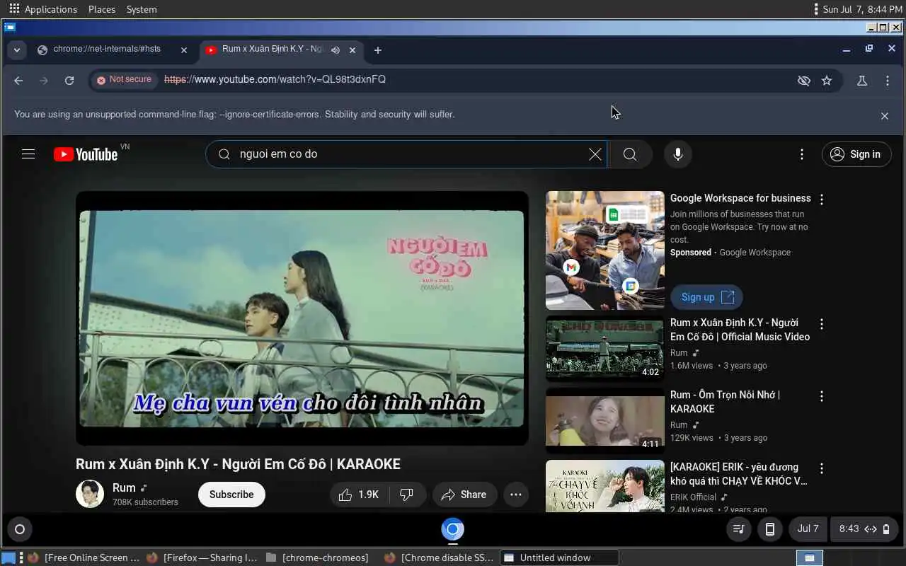Sign up for Google Workspace ad
This screenshot has height=566, width=906.
click(706, 297)
